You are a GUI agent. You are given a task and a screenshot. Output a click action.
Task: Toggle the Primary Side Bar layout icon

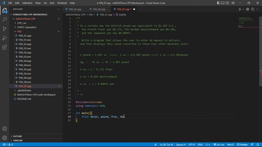219,3
